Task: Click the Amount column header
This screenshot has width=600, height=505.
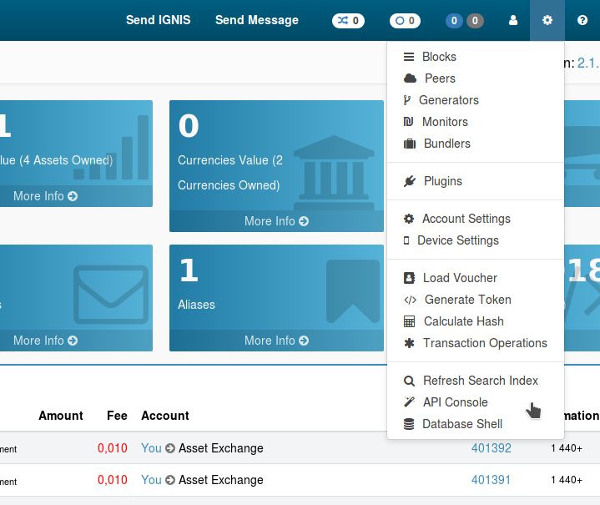Action: click(x=61, y=416)
